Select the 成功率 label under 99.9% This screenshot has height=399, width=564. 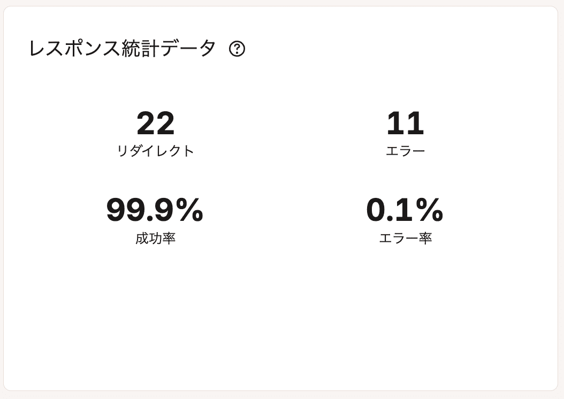click(x=156, y=239)
